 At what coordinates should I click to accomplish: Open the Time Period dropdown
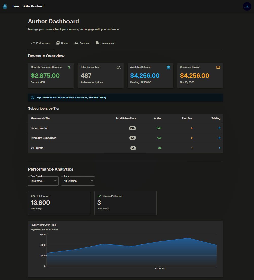coord(43,181)
